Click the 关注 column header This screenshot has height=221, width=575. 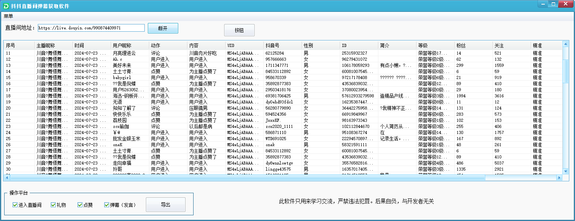[512, 45]
